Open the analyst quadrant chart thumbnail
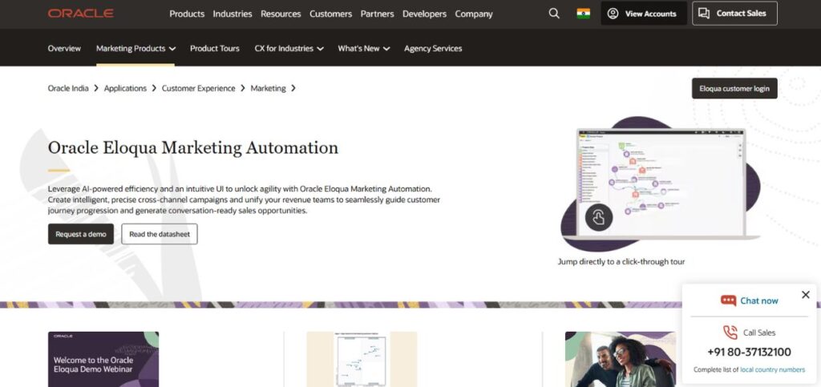 coord(362,359)
